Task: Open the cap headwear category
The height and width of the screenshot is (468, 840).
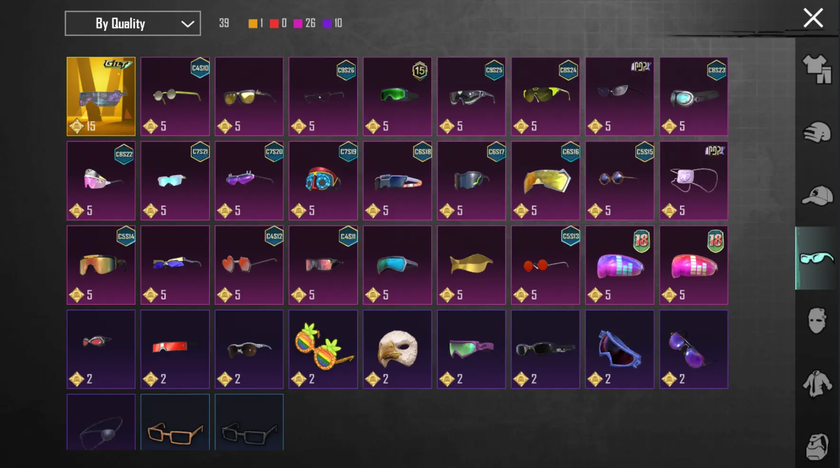Action: tap(817, 196)
